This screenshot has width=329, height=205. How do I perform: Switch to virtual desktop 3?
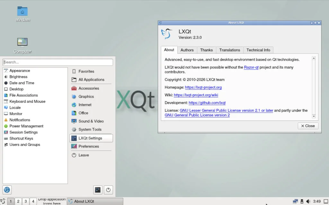coord(25,201)
